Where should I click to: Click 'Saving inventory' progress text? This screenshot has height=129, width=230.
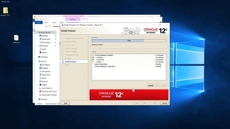[x=97, y=45]
